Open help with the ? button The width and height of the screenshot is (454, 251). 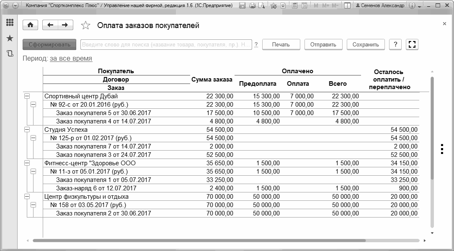tap(395, 44)
